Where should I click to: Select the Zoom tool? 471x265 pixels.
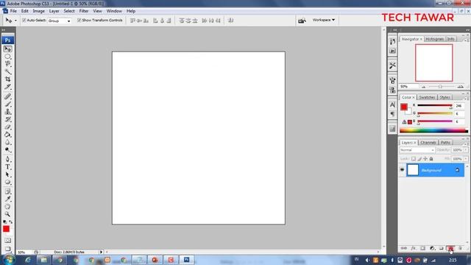tap(8, 214)
